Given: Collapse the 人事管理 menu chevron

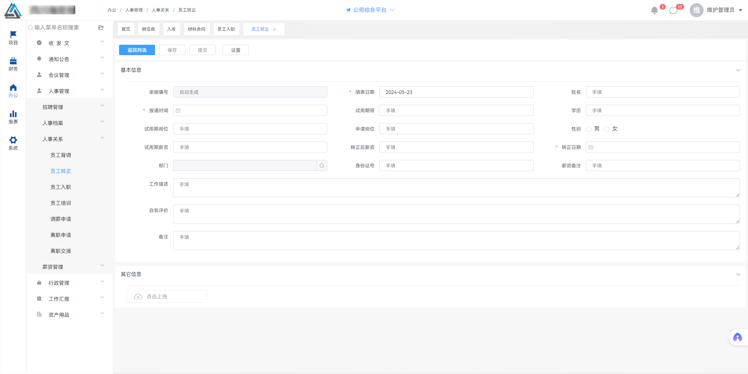Looking at the screenshot, I should 102,90.
